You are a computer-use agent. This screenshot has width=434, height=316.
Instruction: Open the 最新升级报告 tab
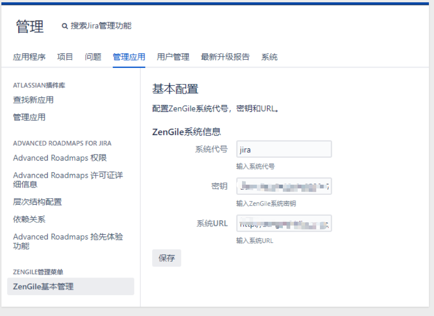click(225, 57)
